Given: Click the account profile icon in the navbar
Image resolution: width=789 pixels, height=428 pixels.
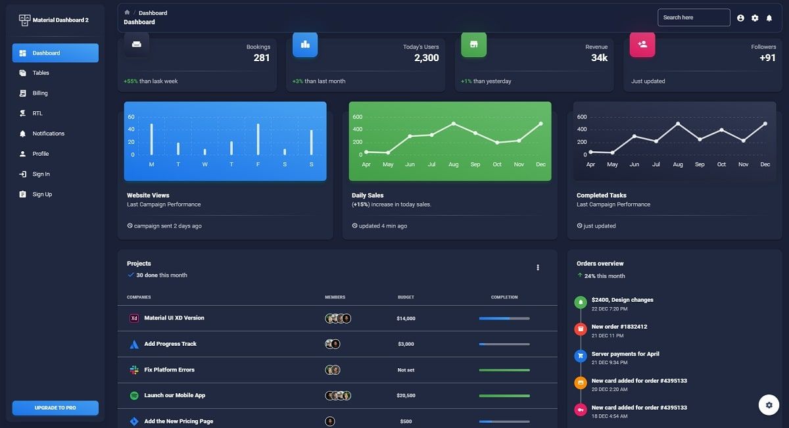Looking at the screenshot, I should tap(740, 18).
